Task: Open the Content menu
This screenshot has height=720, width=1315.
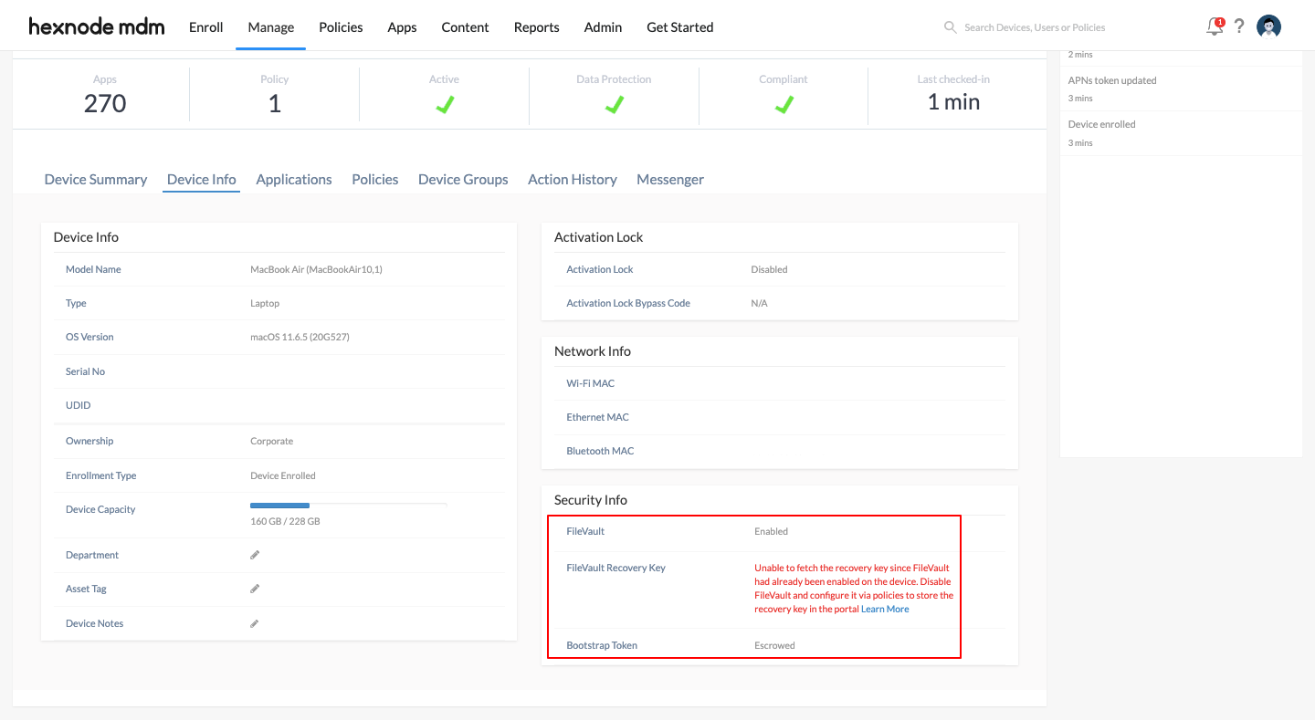Action: click(465, 27)
